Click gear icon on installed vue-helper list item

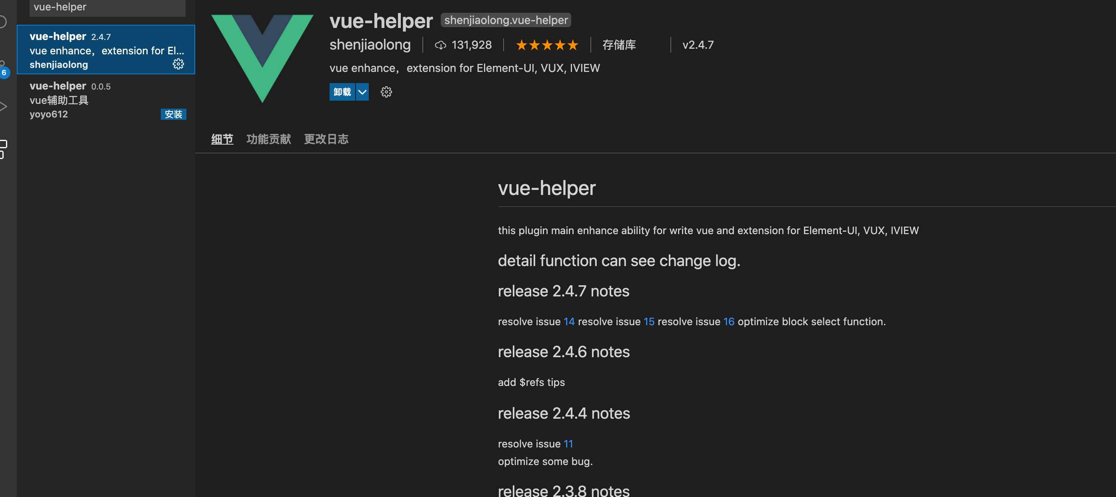pyautogui.click(x=178, y=64)
